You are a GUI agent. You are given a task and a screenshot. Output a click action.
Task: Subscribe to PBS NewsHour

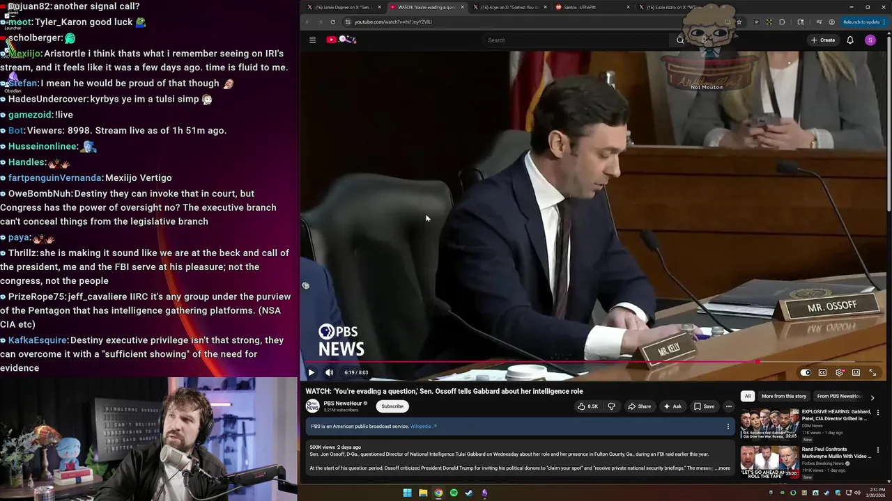392,406
